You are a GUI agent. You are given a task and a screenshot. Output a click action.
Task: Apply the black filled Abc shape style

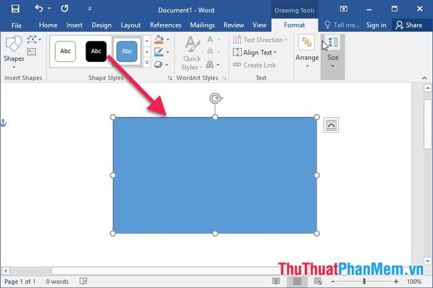point(96,51)
